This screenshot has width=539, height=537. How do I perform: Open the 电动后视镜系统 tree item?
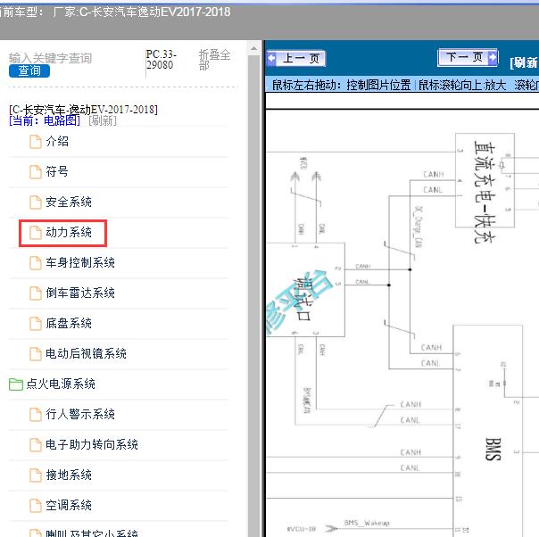click(86, 353)
